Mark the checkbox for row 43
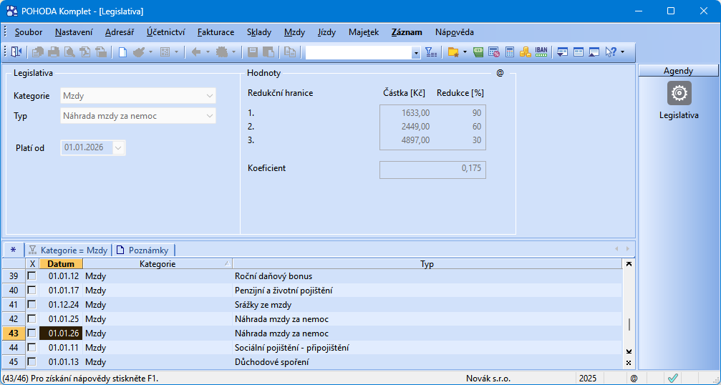This screenshot has width=721, height=385. click(32, 333)
